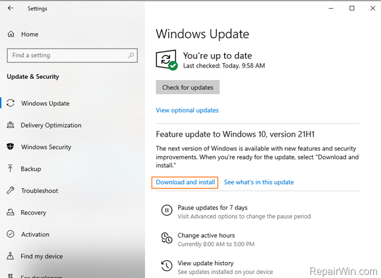Open See what's in this update link
The height and width of the screenshot is (278, 381).
pos(259,183)
